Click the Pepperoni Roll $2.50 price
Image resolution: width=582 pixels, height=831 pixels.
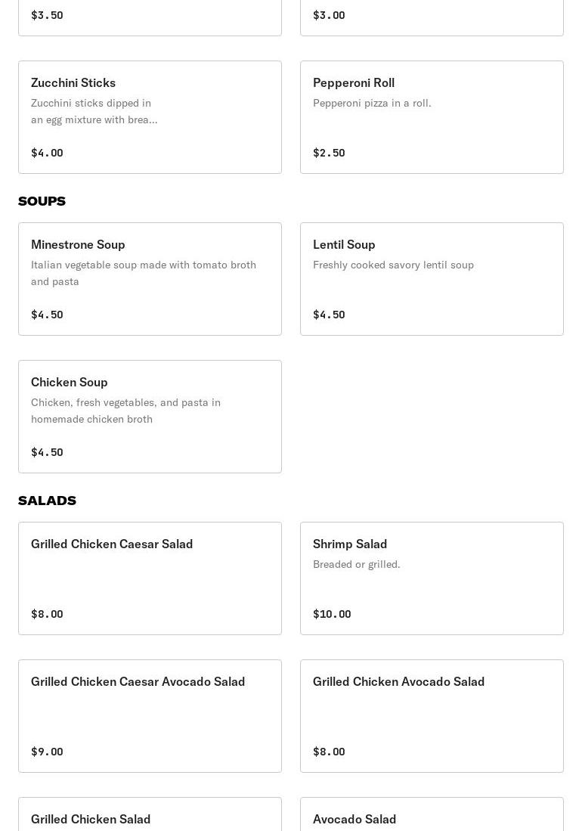tap(329, 153)
